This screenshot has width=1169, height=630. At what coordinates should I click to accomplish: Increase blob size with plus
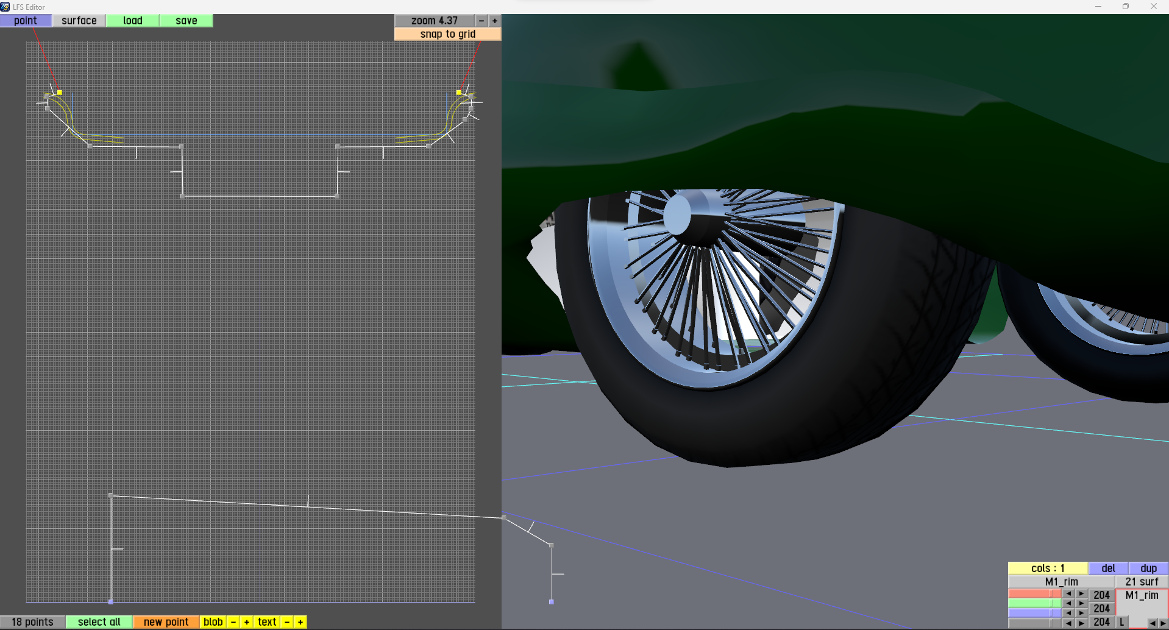[247, 622]
